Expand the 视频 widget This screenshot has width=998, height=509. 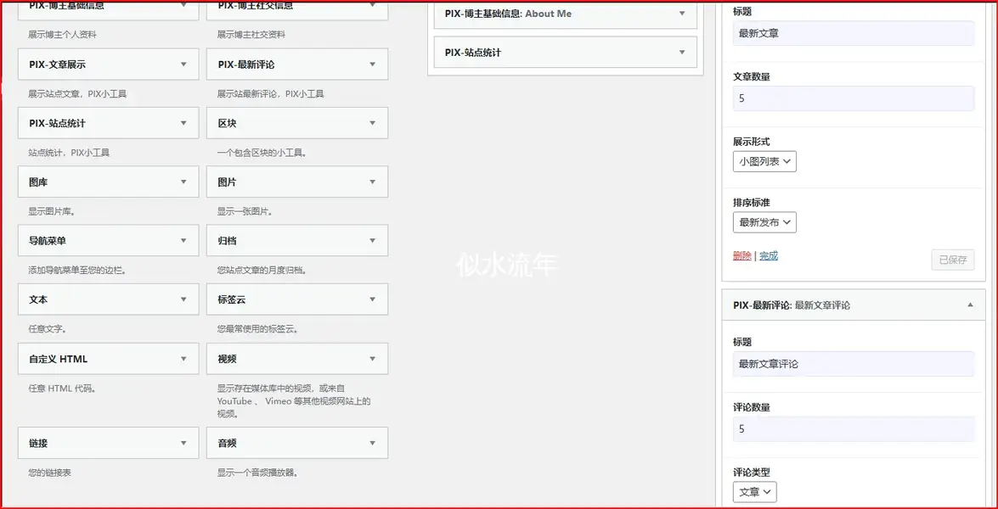297,359
